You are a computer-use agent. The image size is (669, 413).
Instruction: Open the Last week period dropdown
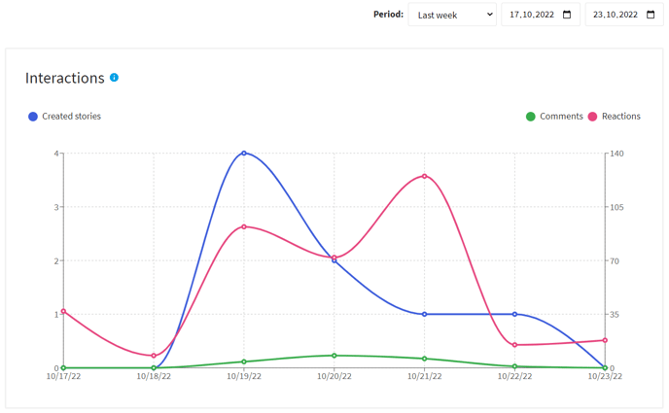[x=452, y=15]
